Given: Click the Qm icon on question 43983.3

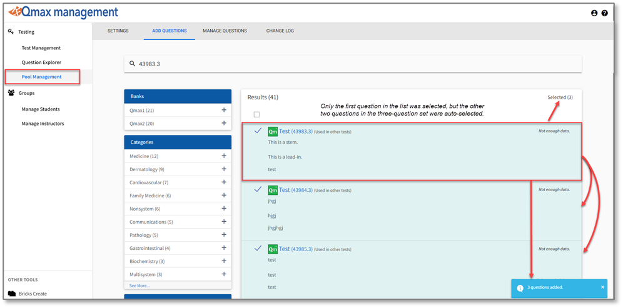Looking at the screenshot, I should coord(273,131).
